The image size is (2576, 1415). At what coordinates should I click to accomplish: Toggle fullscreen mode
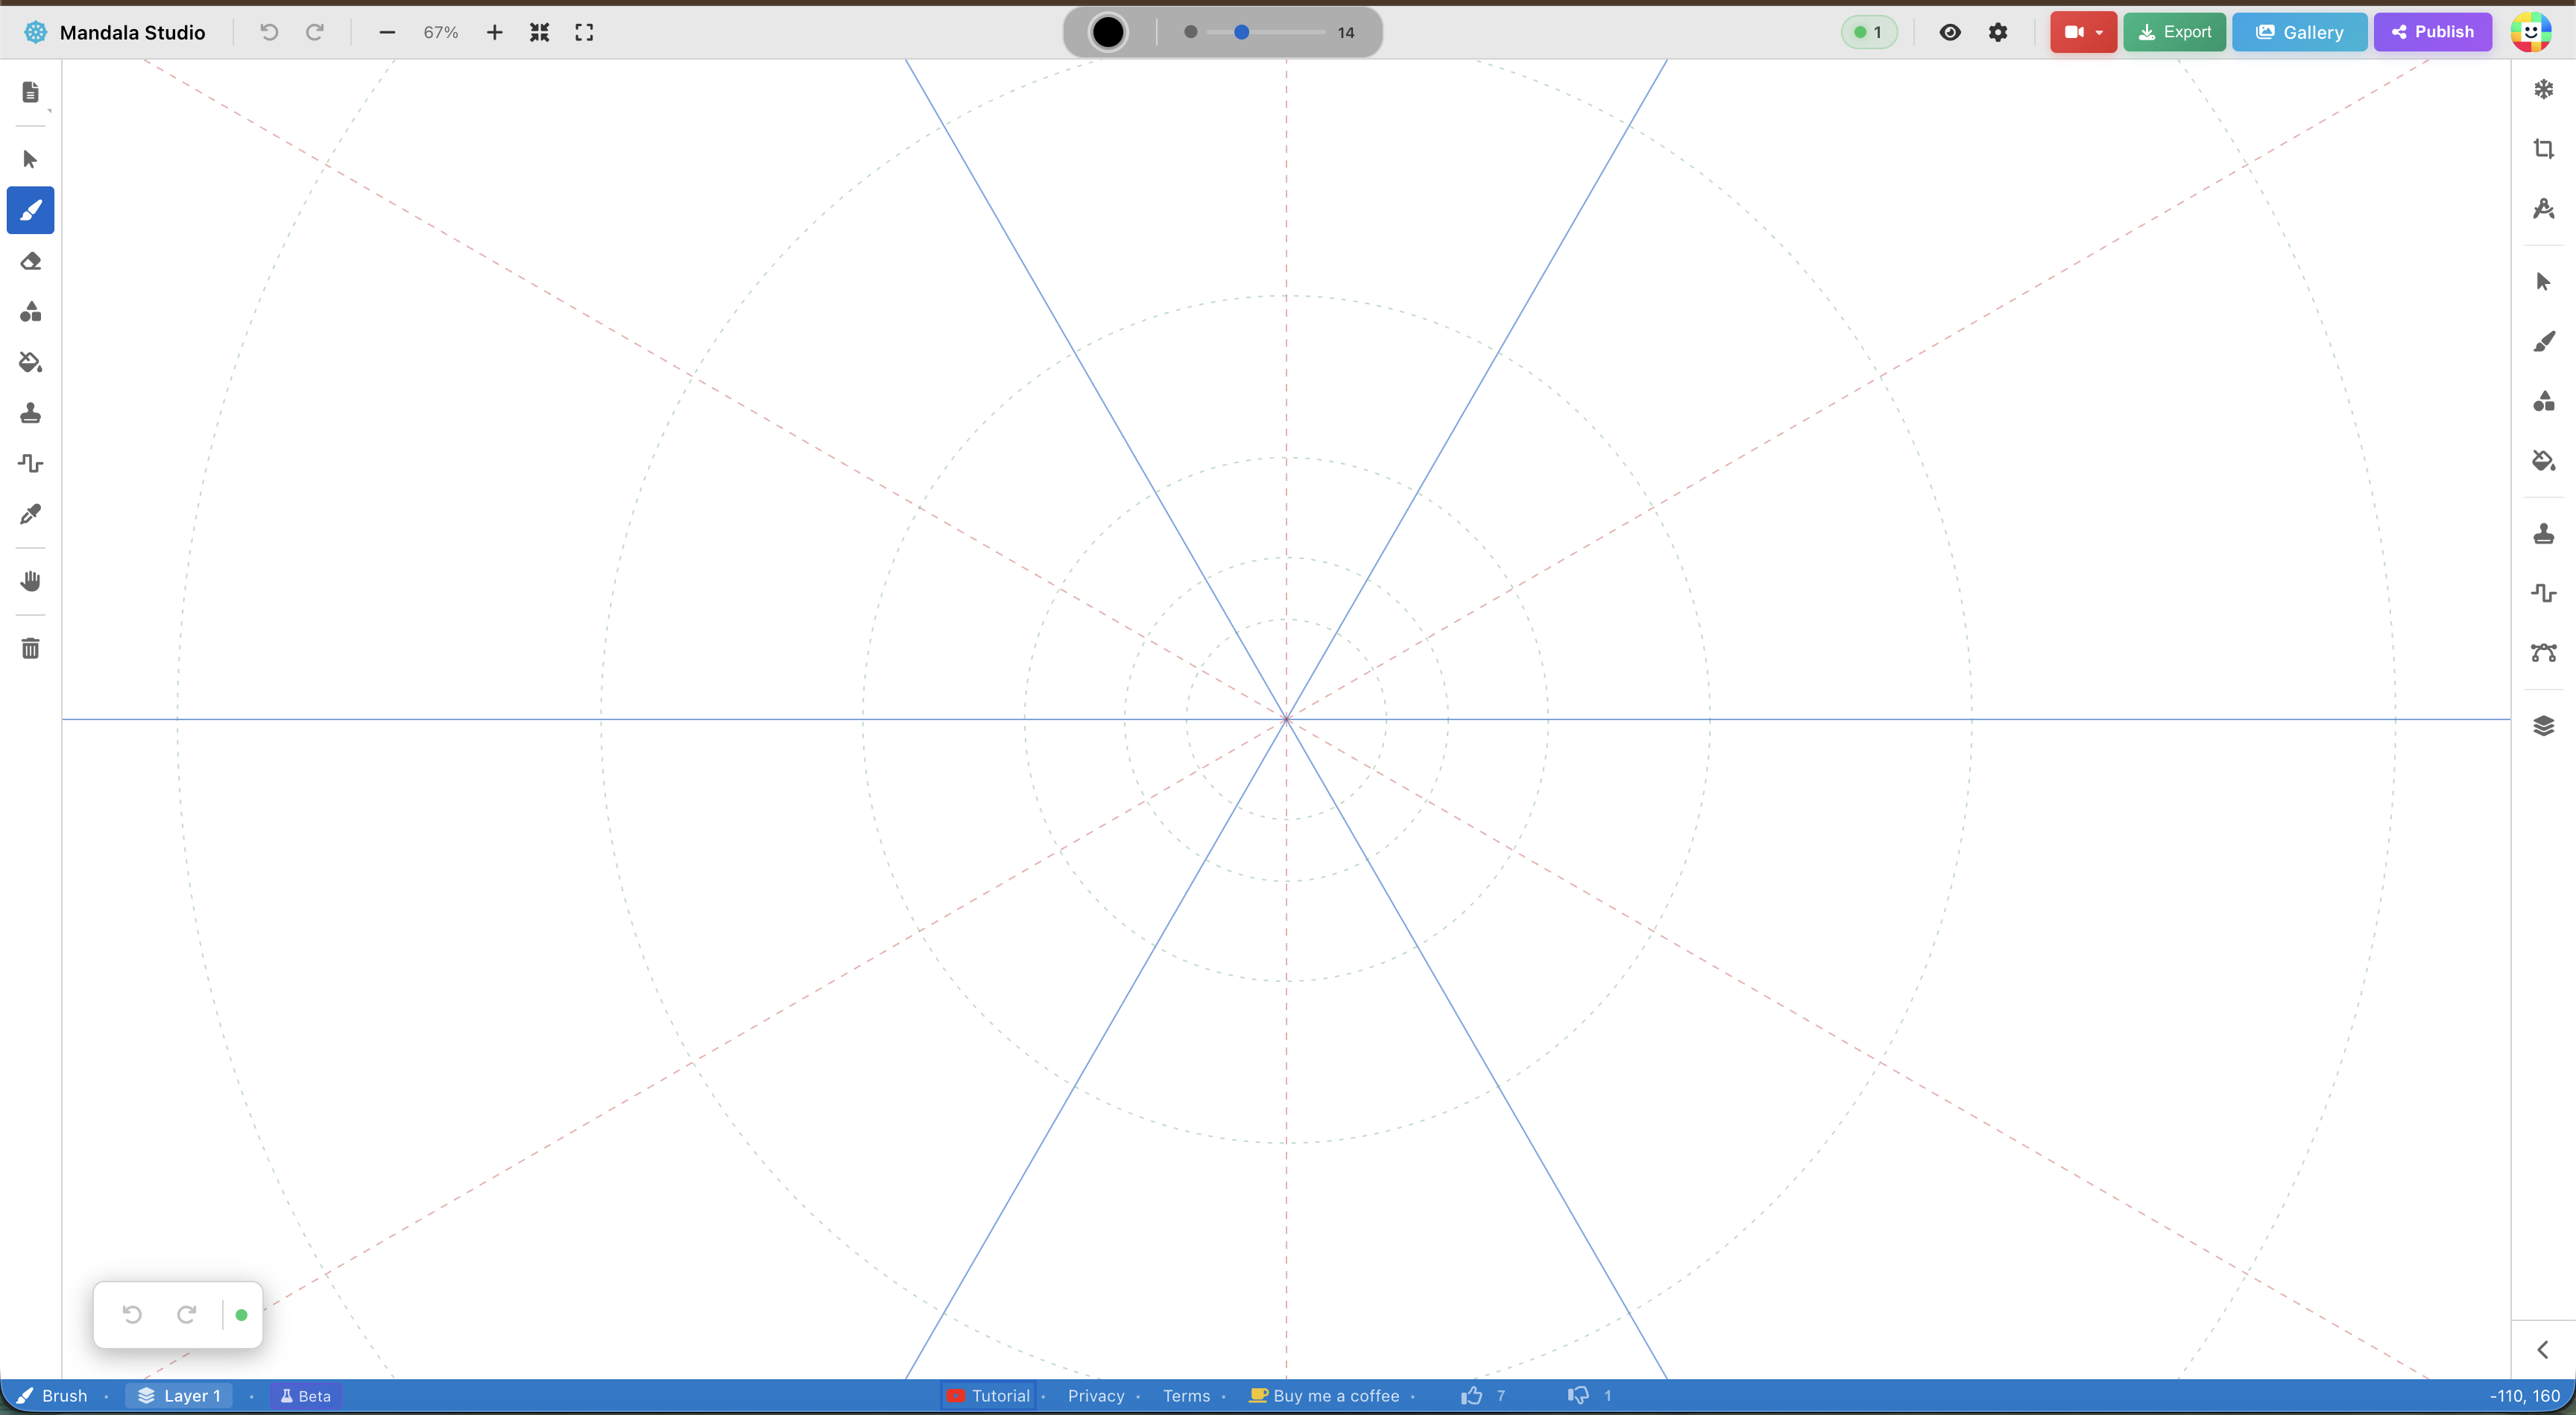coord(584,32)
